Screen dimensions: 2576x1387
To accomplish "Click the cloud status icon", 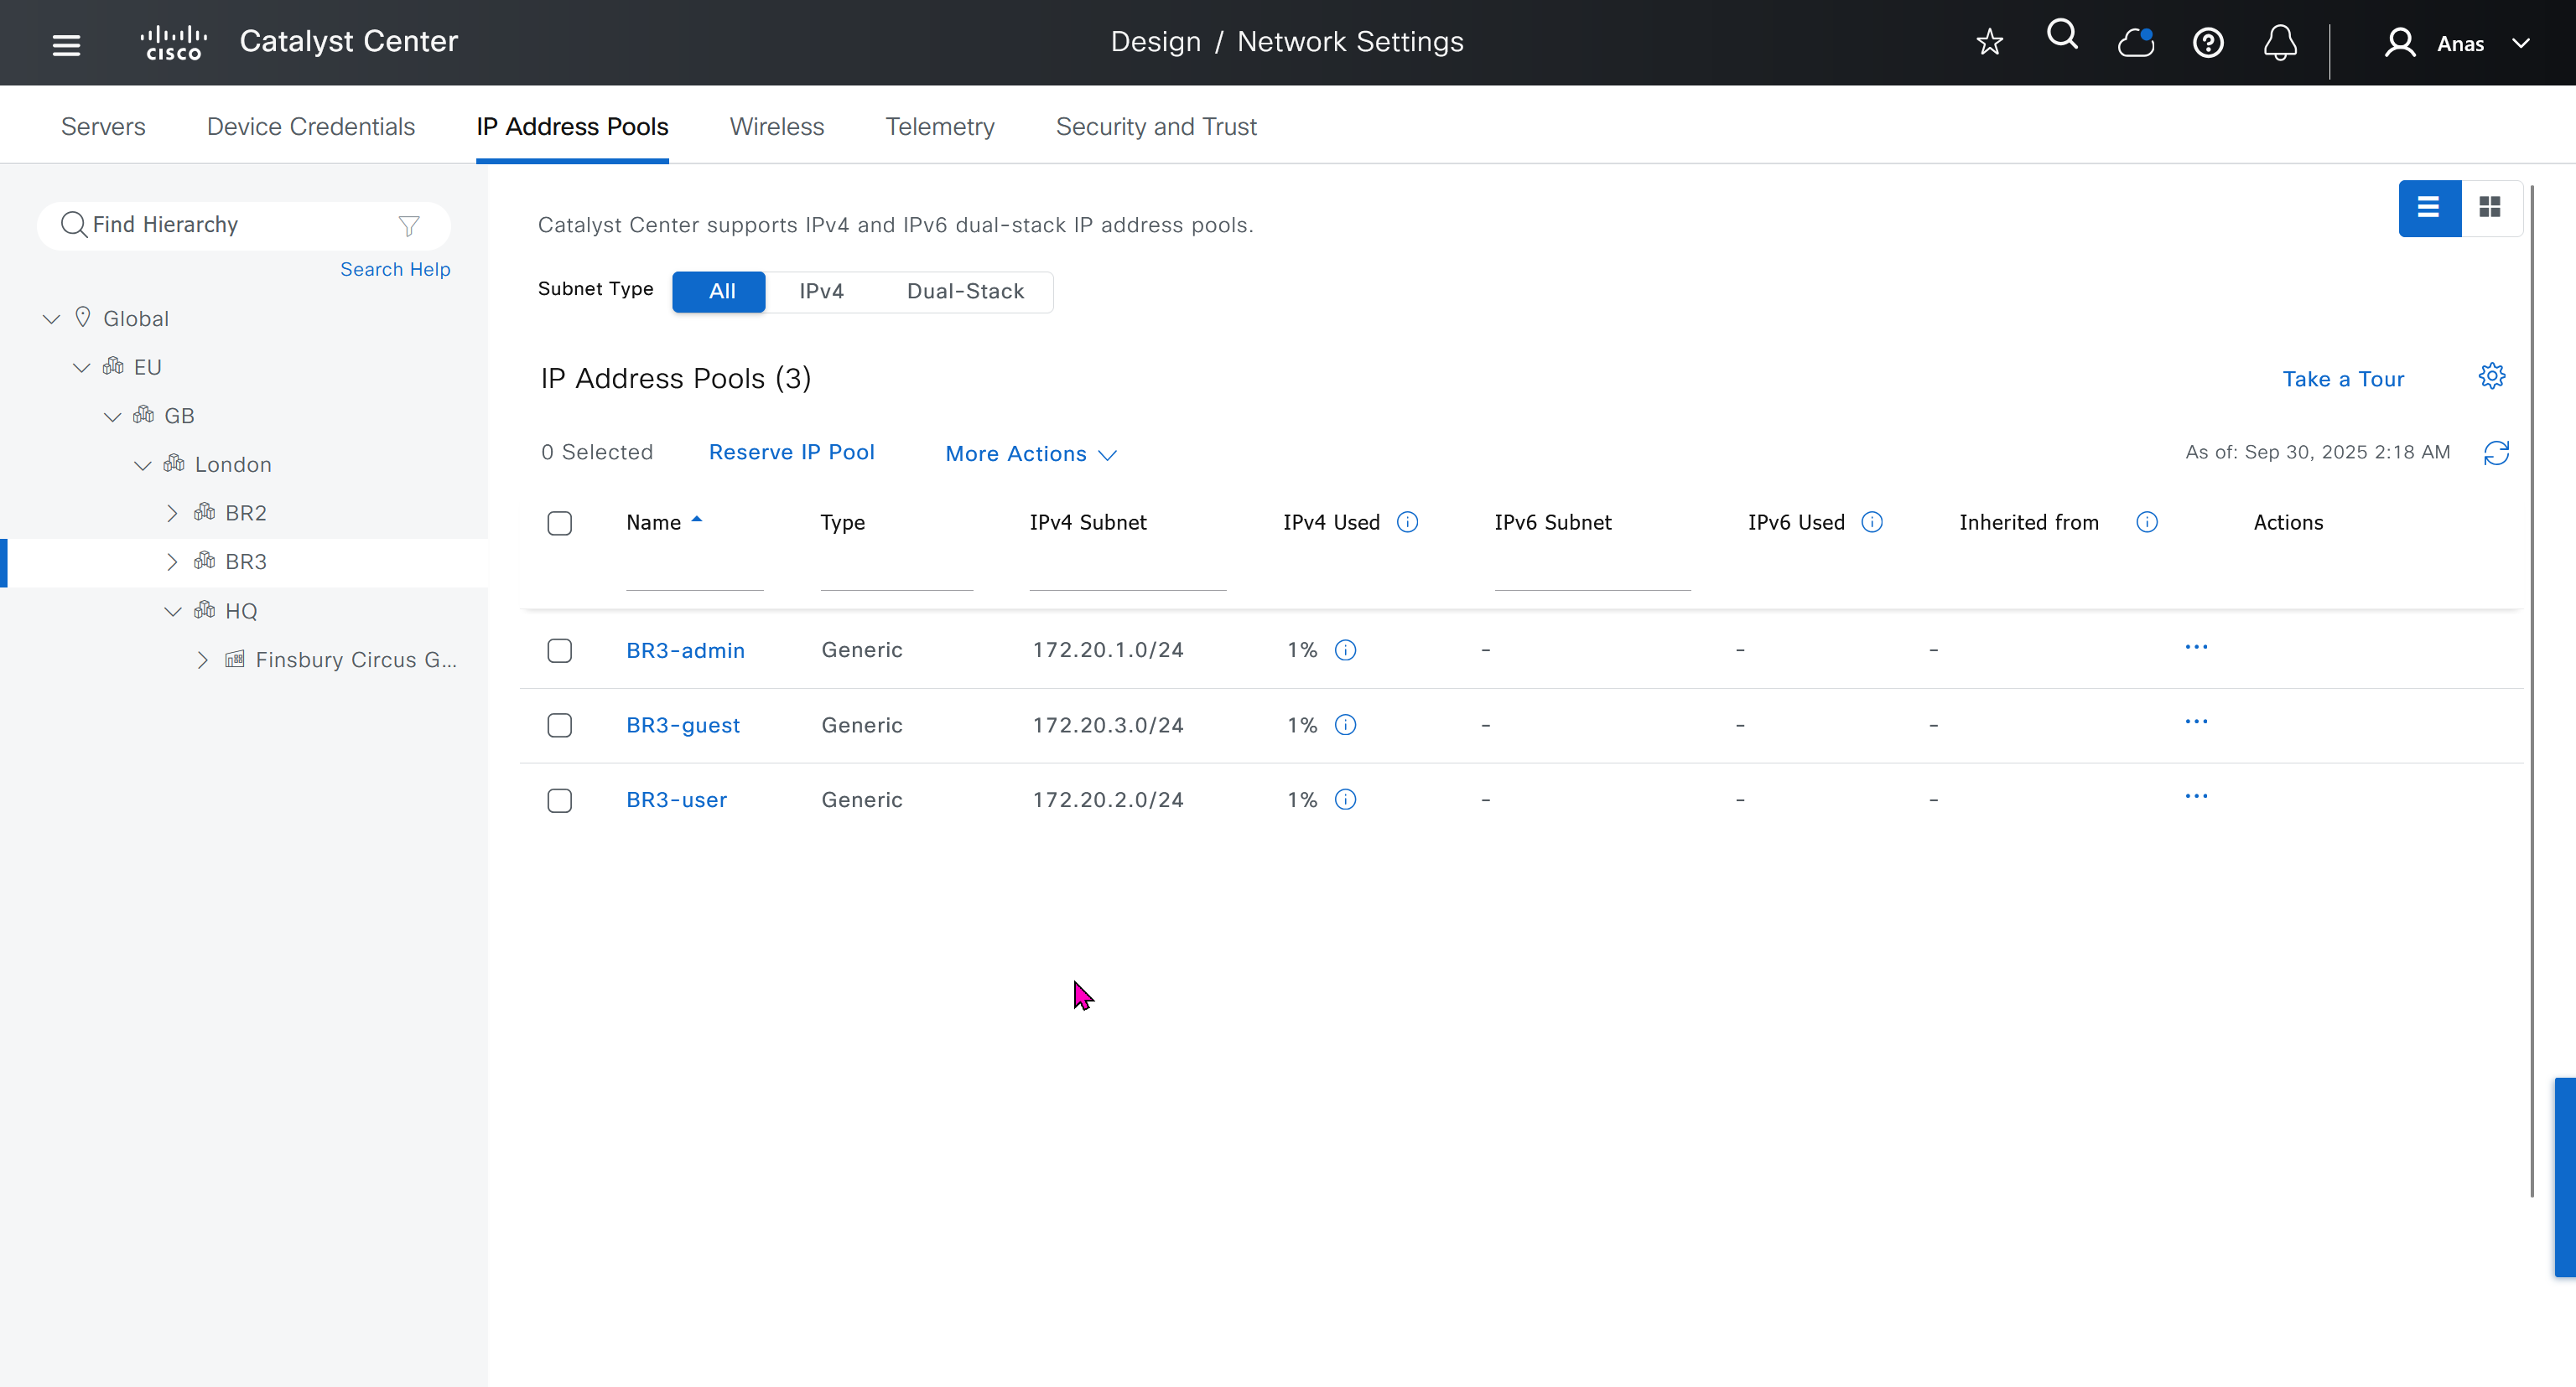I will pyautogui.click(x=2135, y=43).
